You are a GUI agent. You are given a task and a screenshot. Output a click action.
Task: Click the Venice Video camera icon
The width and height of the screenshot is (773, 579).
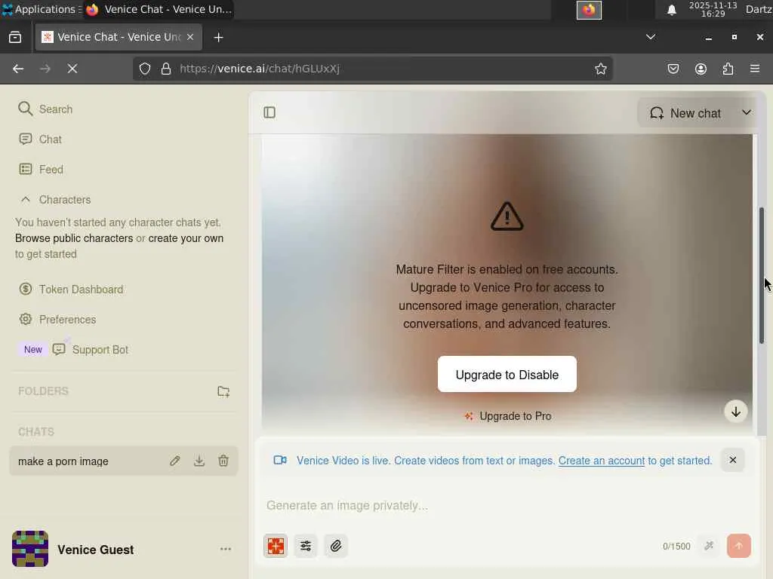280,460
